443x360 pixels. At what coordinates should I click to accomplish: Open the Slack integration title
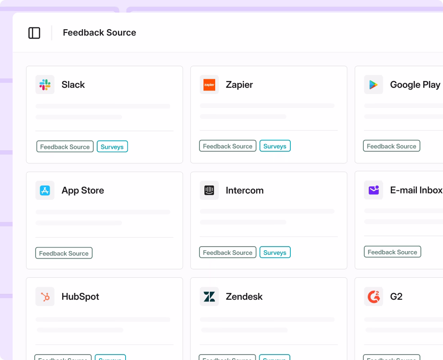(73, 85)
